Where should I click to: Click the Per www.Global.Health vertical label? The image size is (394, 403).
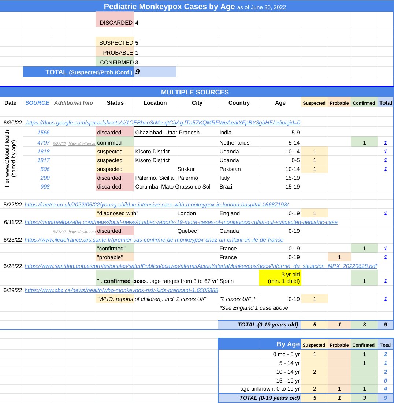click(x=10, y=158)
